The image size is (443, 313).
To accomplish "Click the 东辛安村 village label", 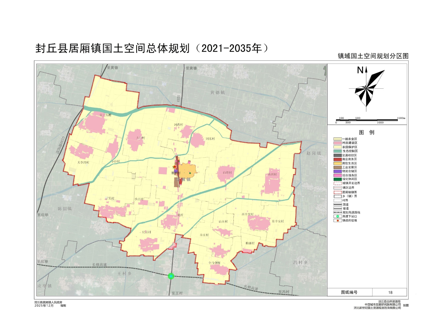I will (278, 221).
